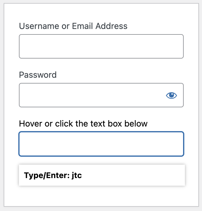Select the blue-outlined text box under the Hover label
The image size is (202, 211).
coord(101,144)
